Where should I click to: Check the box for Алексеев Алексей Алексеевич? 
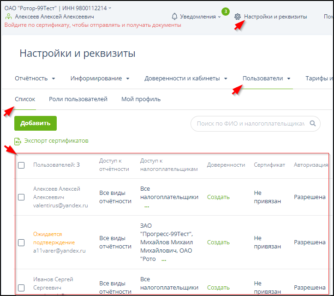pos(21,197)
